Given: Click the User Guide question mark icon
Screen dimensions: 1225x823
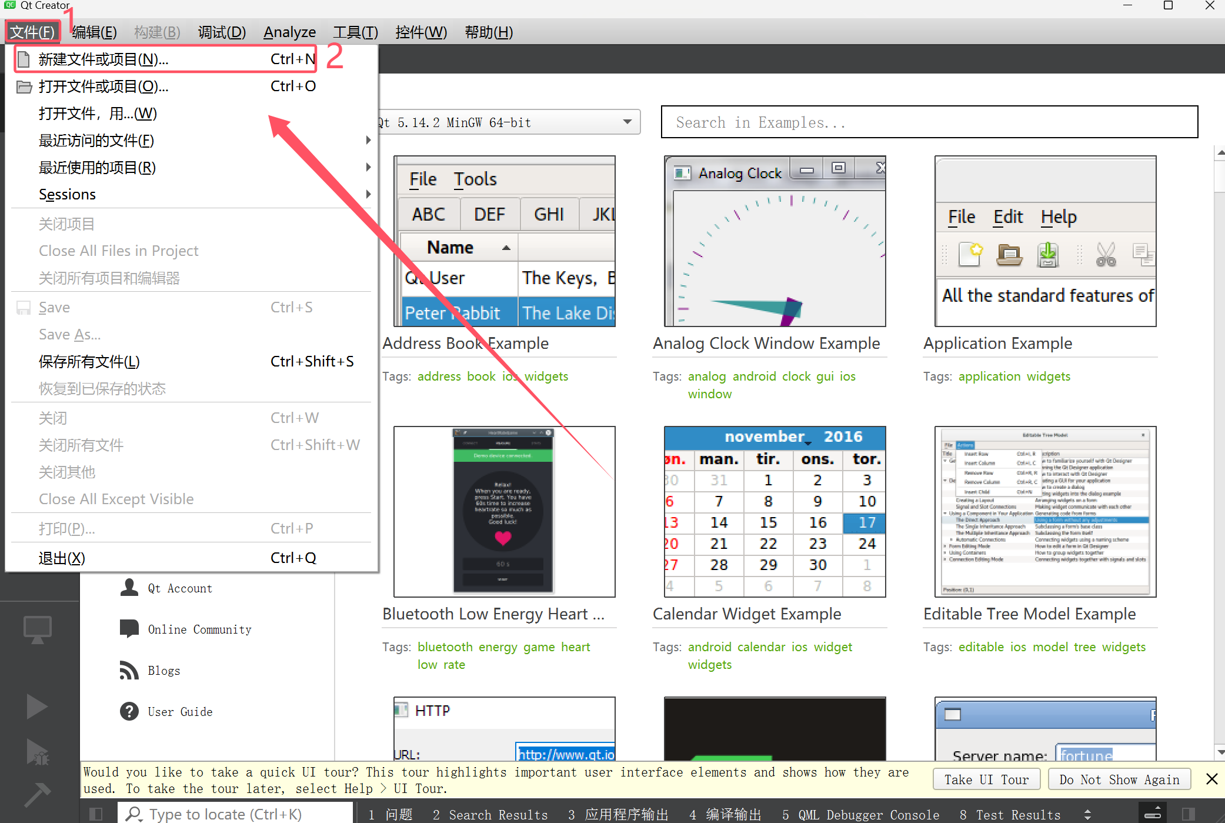Looking at the screenshot, I should click(x=129, y=711).
